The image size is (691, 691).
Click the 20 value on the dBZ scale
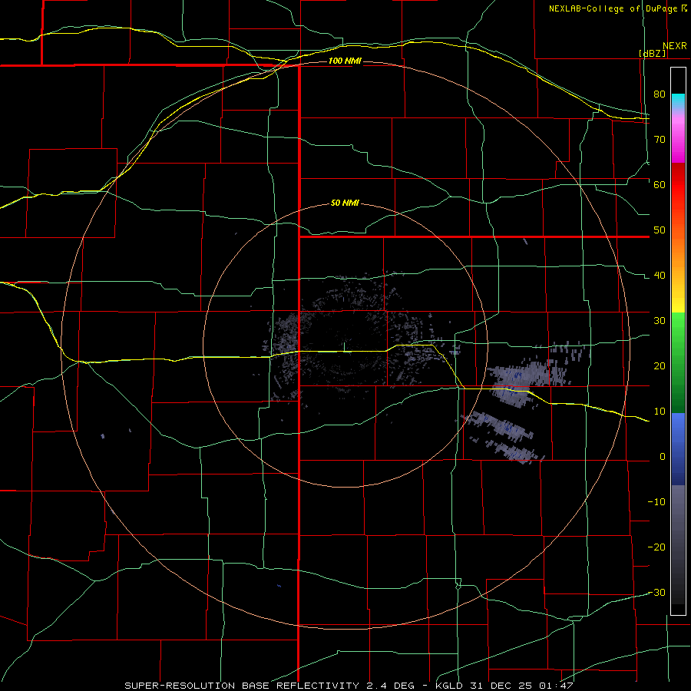pos(660,366)
